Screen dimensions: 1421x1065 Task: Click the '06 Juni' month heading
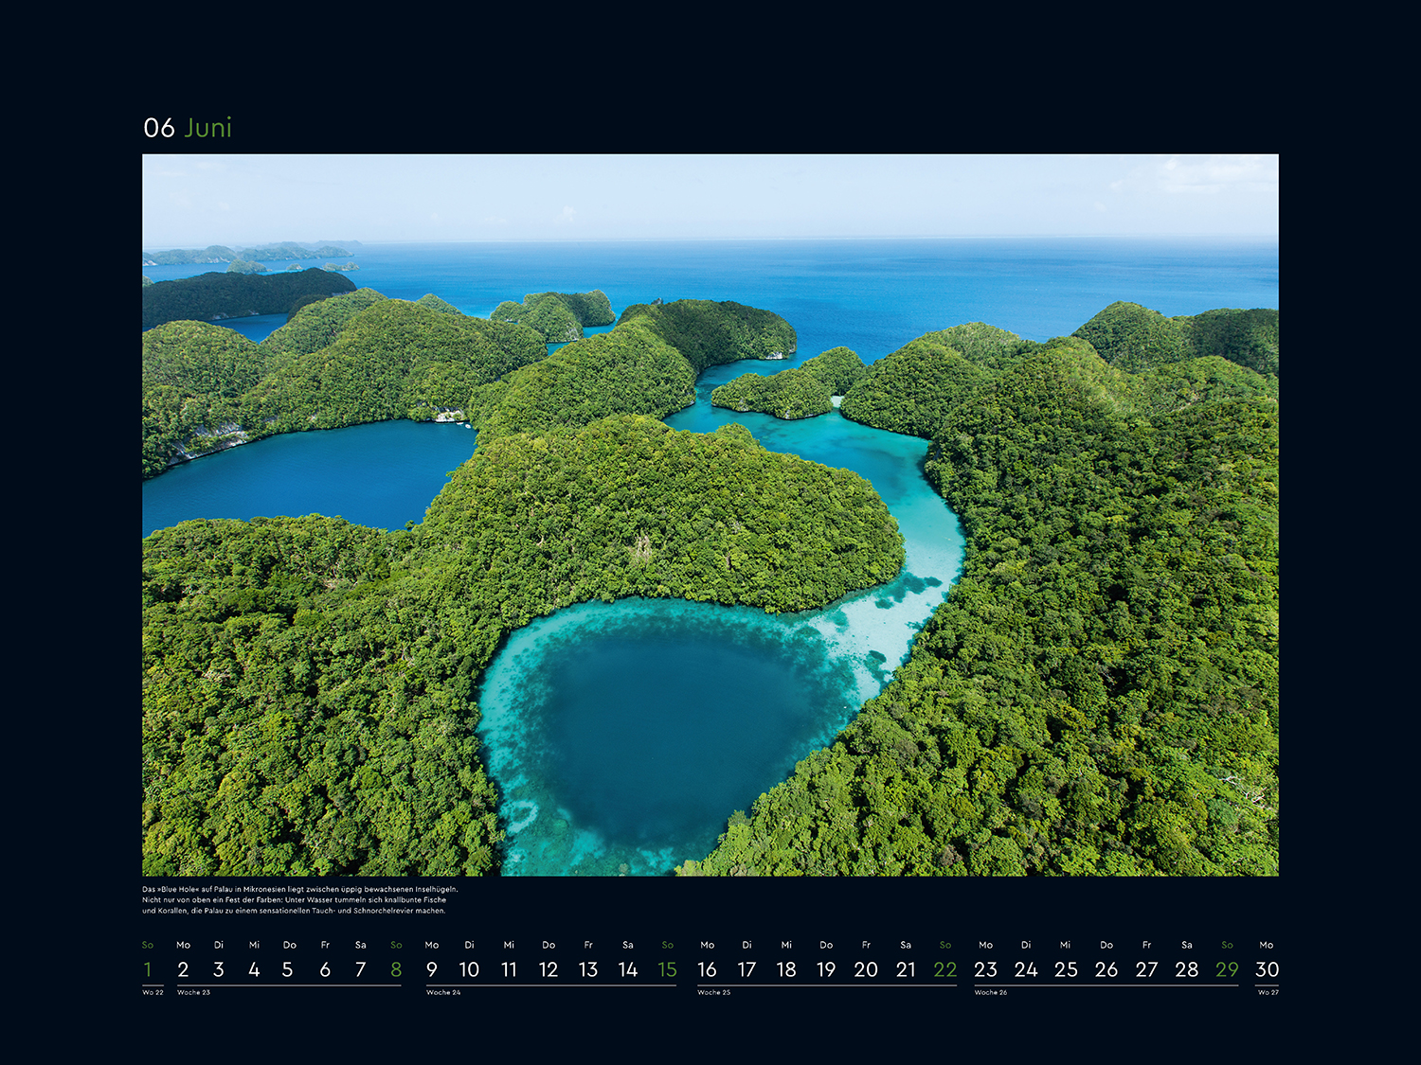click(x=188, y=128)
